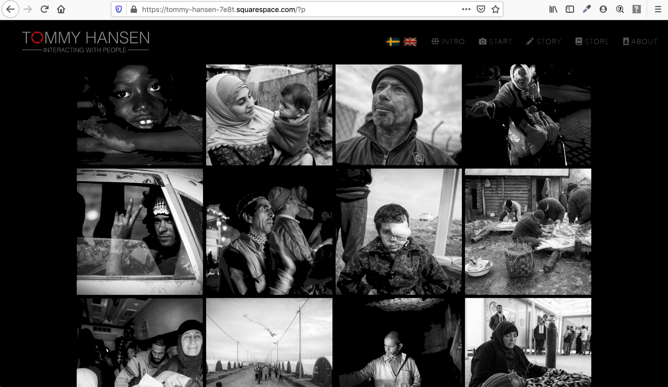
Task: Reload the current page
Action: click(44, 9)
